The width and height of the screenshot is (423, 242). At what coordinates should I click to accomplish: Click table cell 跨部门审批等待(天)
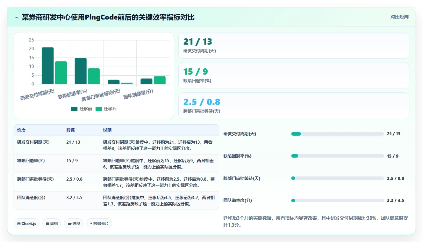coord(35,179)
